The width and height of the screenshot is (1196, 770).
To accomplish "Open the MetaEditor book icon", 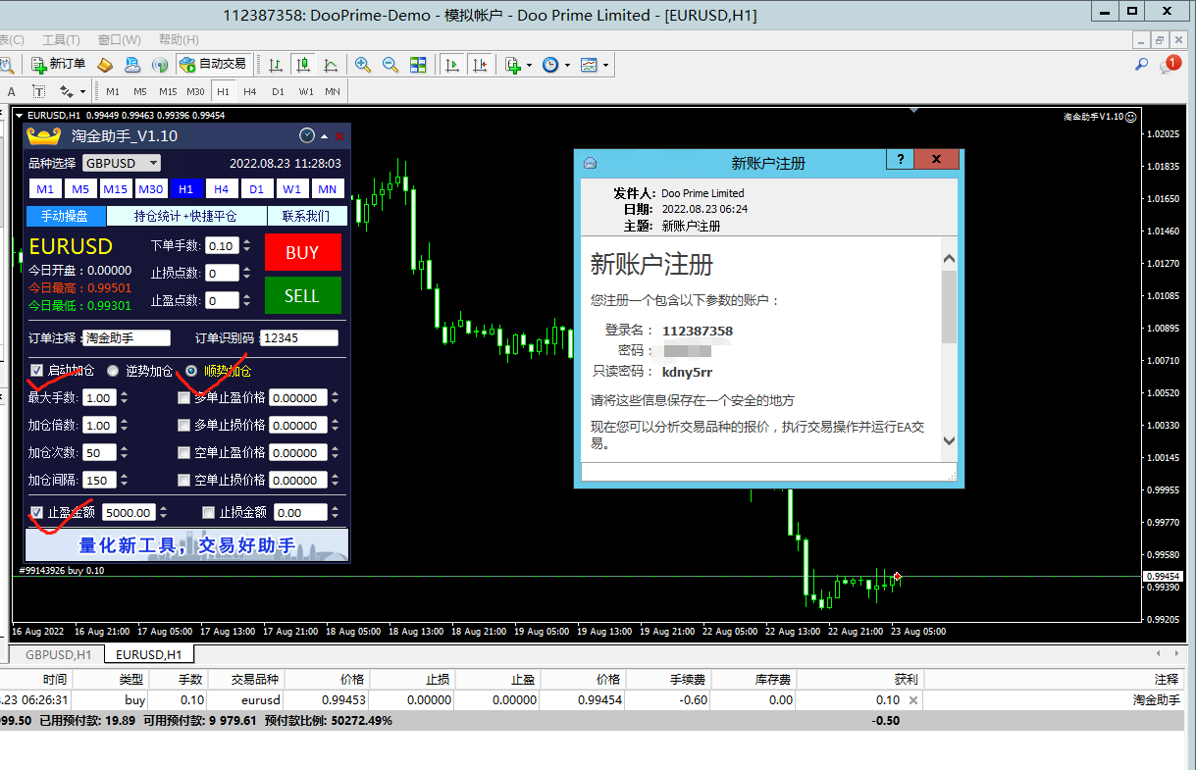I will (x=105, y=65).
